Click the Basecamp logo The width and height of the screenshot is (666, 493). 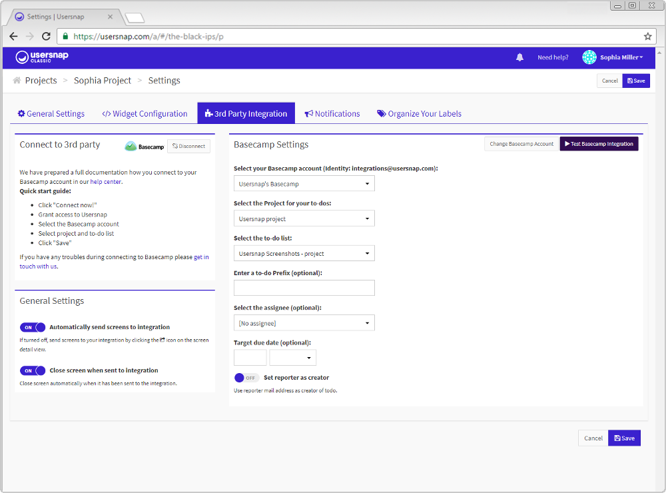(145, 146)
